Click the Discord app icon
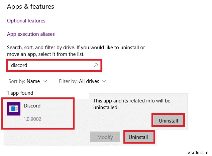The image size is (212, 156). click(14, 109)
